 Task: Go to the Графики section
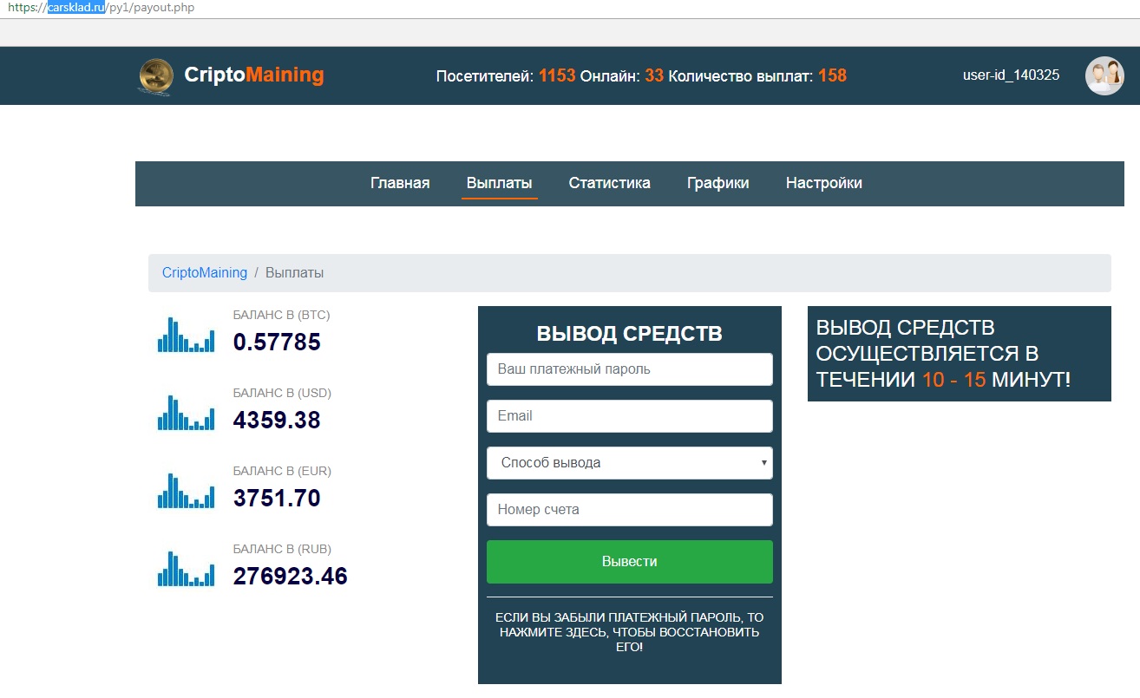pos(718,183)
